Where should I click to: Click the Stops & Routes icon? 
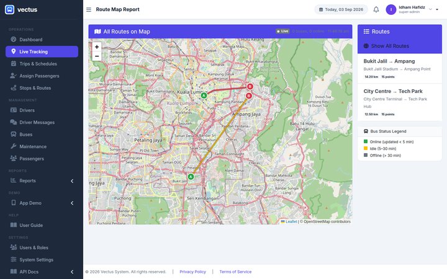point(14,87)
